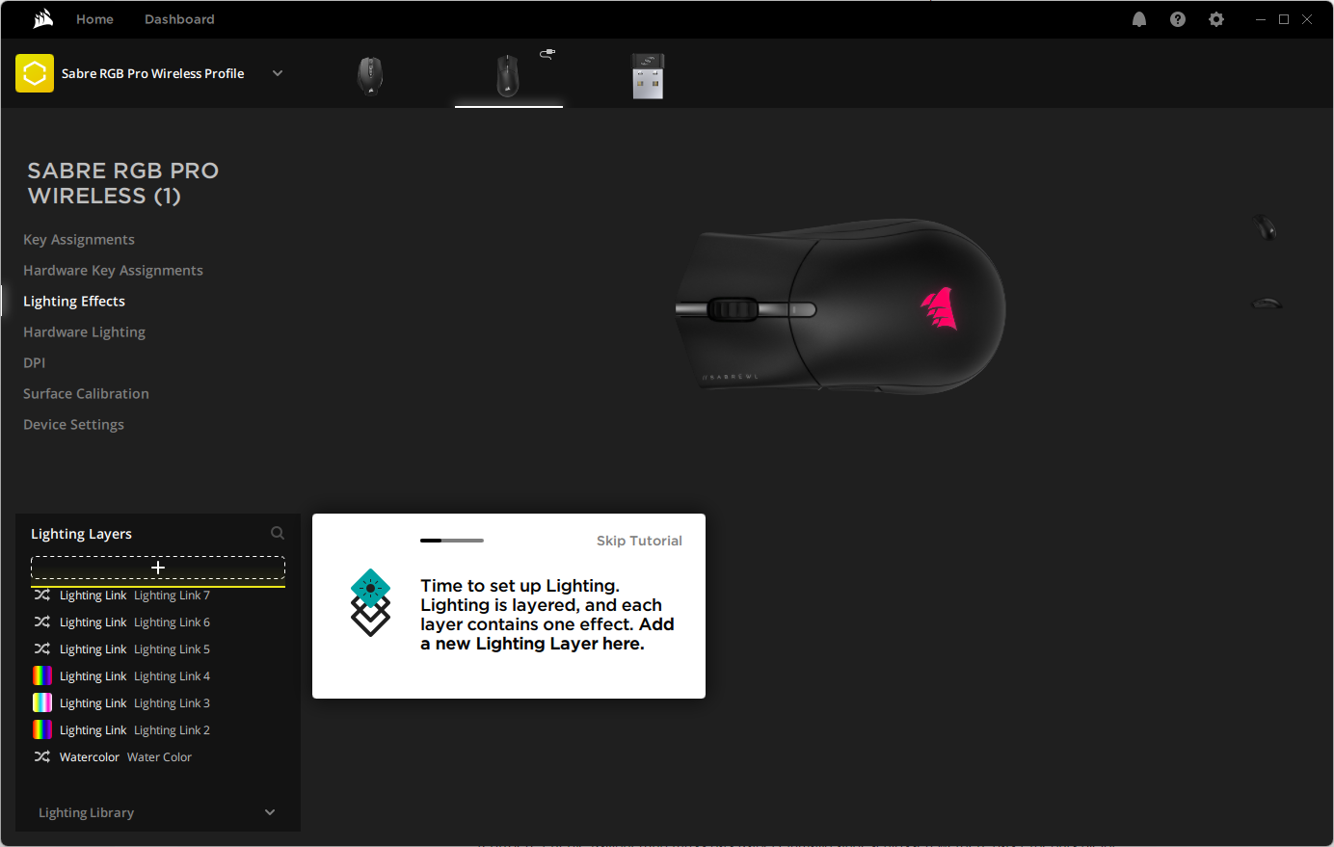Viewport: 1334px width, 847px height.
Task: Click shuffle icon of Lighting Link 7
Action: 42,596
